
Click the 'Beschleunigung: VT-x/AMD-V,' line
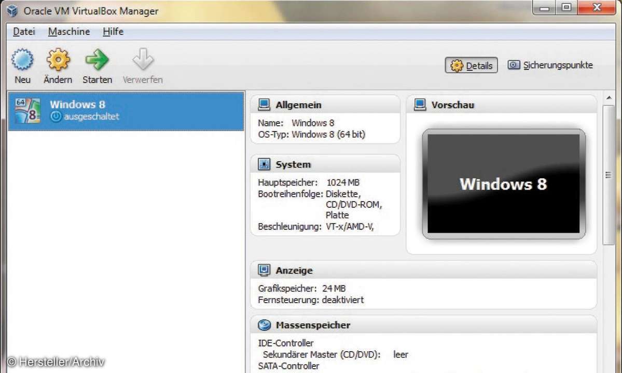point(316,226)
